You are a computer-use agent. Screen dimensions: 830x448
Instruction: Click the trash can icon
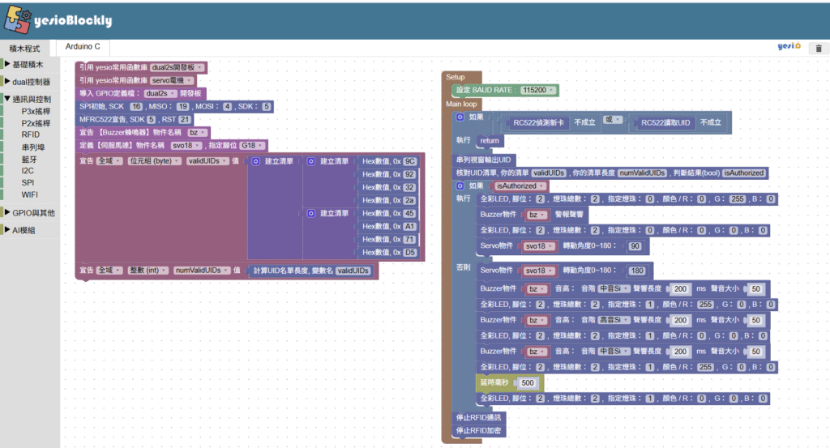(819, 48)
